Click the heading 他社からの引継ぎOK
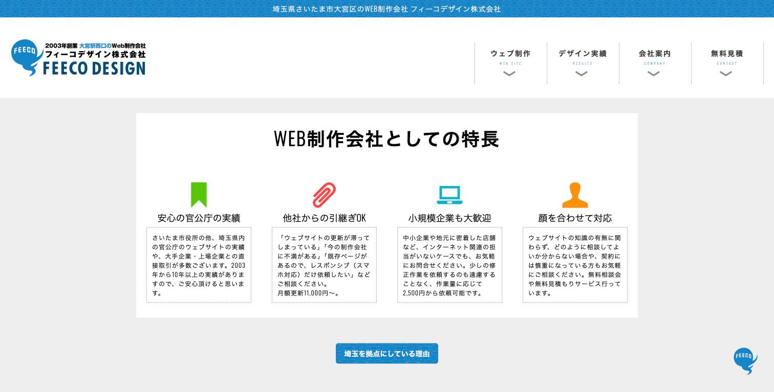Image resolution: width=774 pixels, height=392 pixels. tap(324, 218)
